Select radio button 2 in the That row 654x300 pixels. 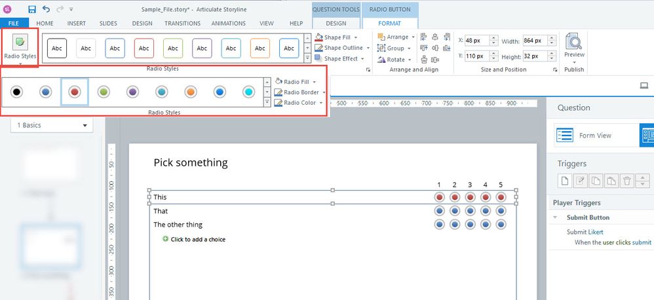455,211
